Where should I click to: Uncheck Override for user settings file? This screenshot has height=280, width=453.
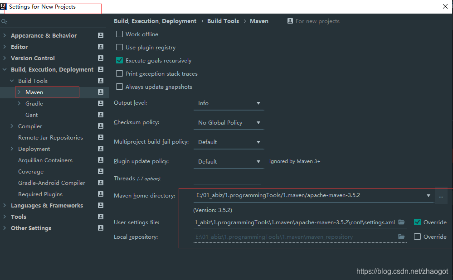pyautogui.click(x=417, y=222)
